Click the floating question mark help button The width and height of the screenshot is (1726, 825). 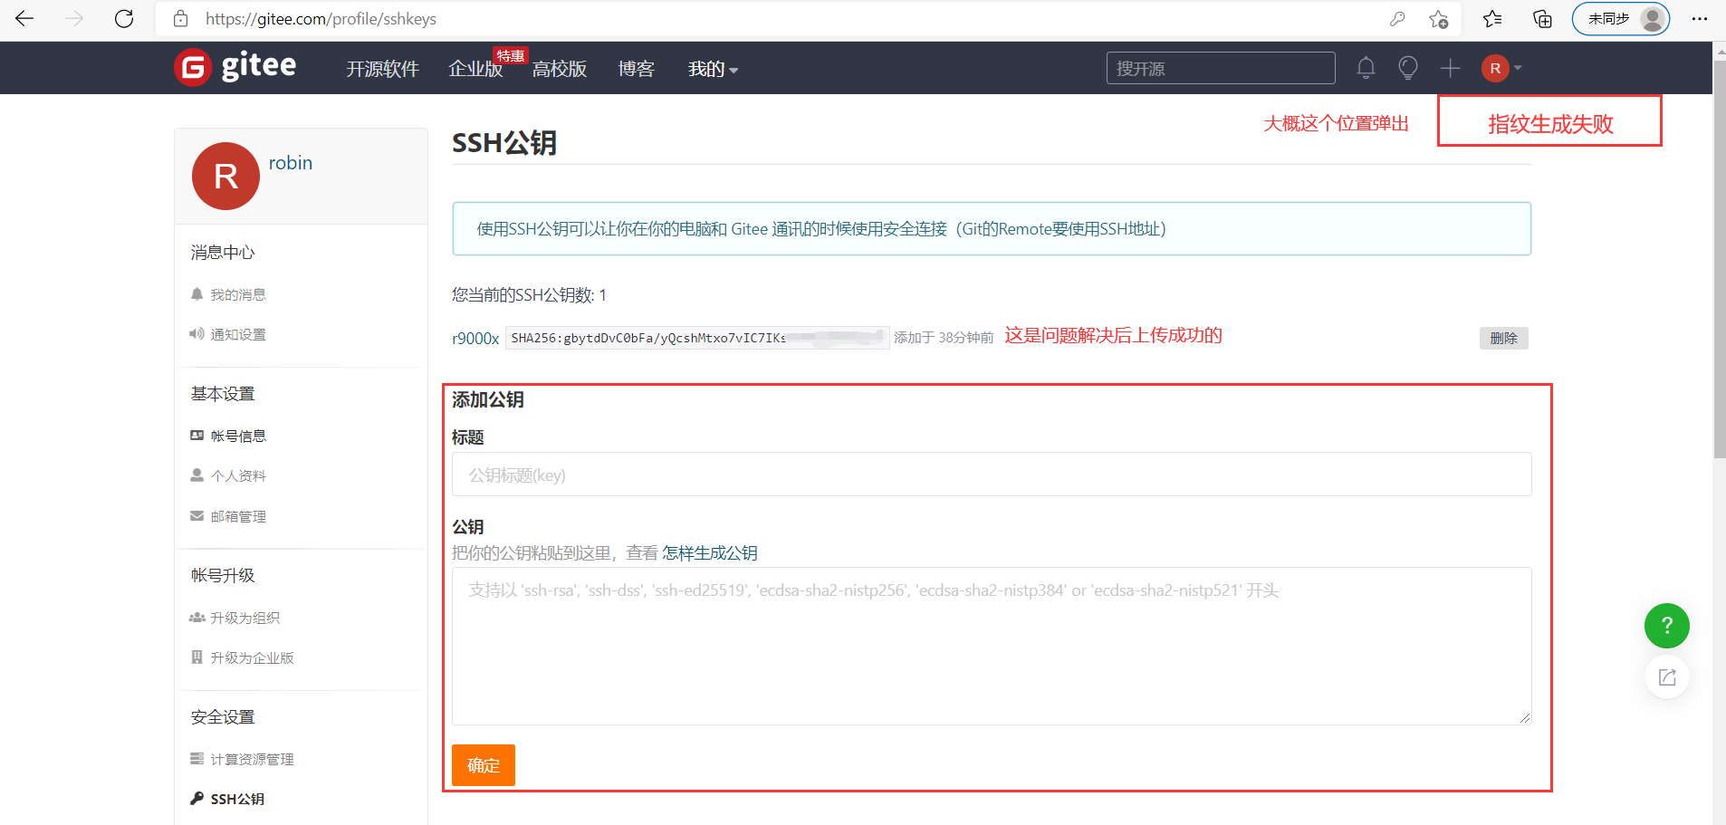(1665, 625)
